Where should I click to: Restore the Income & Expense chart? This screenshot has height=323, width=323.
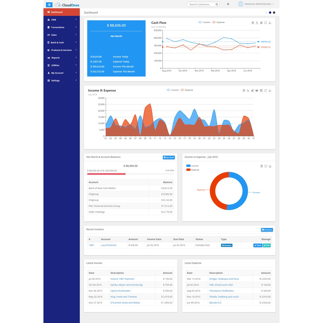tap(266, 91)
